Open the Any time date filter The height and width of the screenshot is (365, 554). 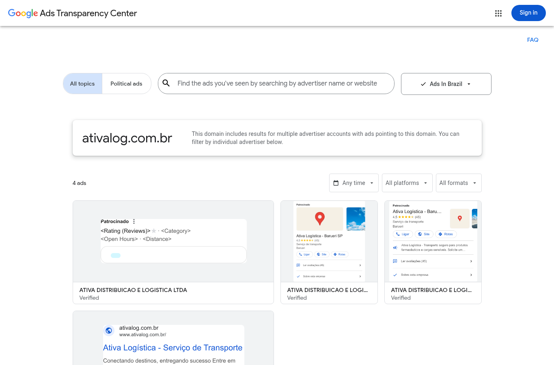pyautogui.click(x=354, y=183)
